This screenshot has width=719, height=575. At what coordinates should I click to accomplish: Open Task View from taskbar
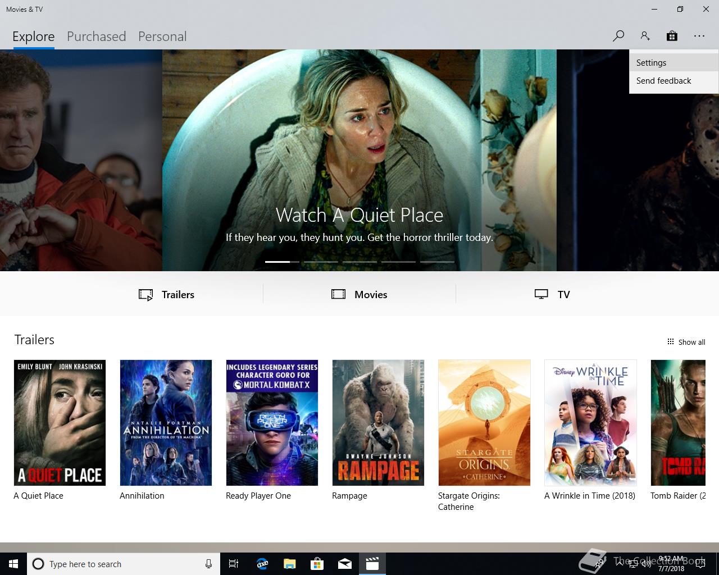[234, 564]
